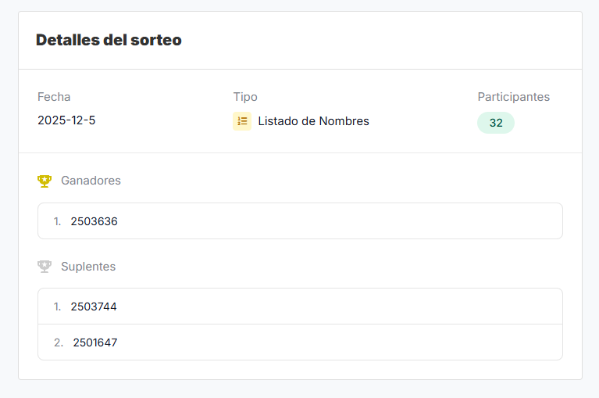This screenshot has height=398, width=599.
Task: Click the number 1 in winners list
Action: (57, 221)
